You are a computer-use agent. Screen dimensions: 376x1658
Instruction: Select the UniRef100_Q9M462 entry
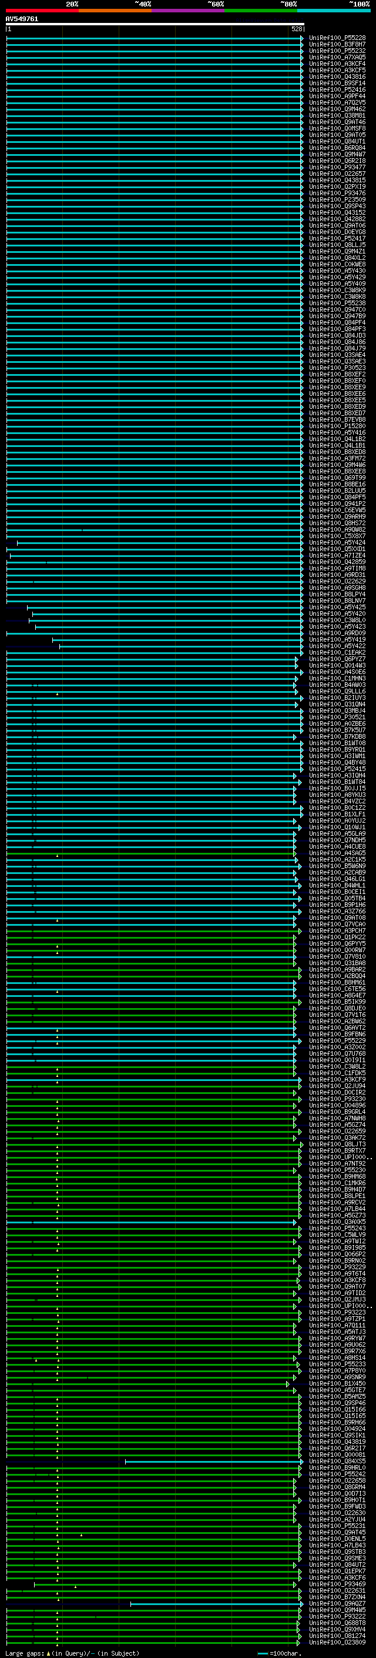337,109
